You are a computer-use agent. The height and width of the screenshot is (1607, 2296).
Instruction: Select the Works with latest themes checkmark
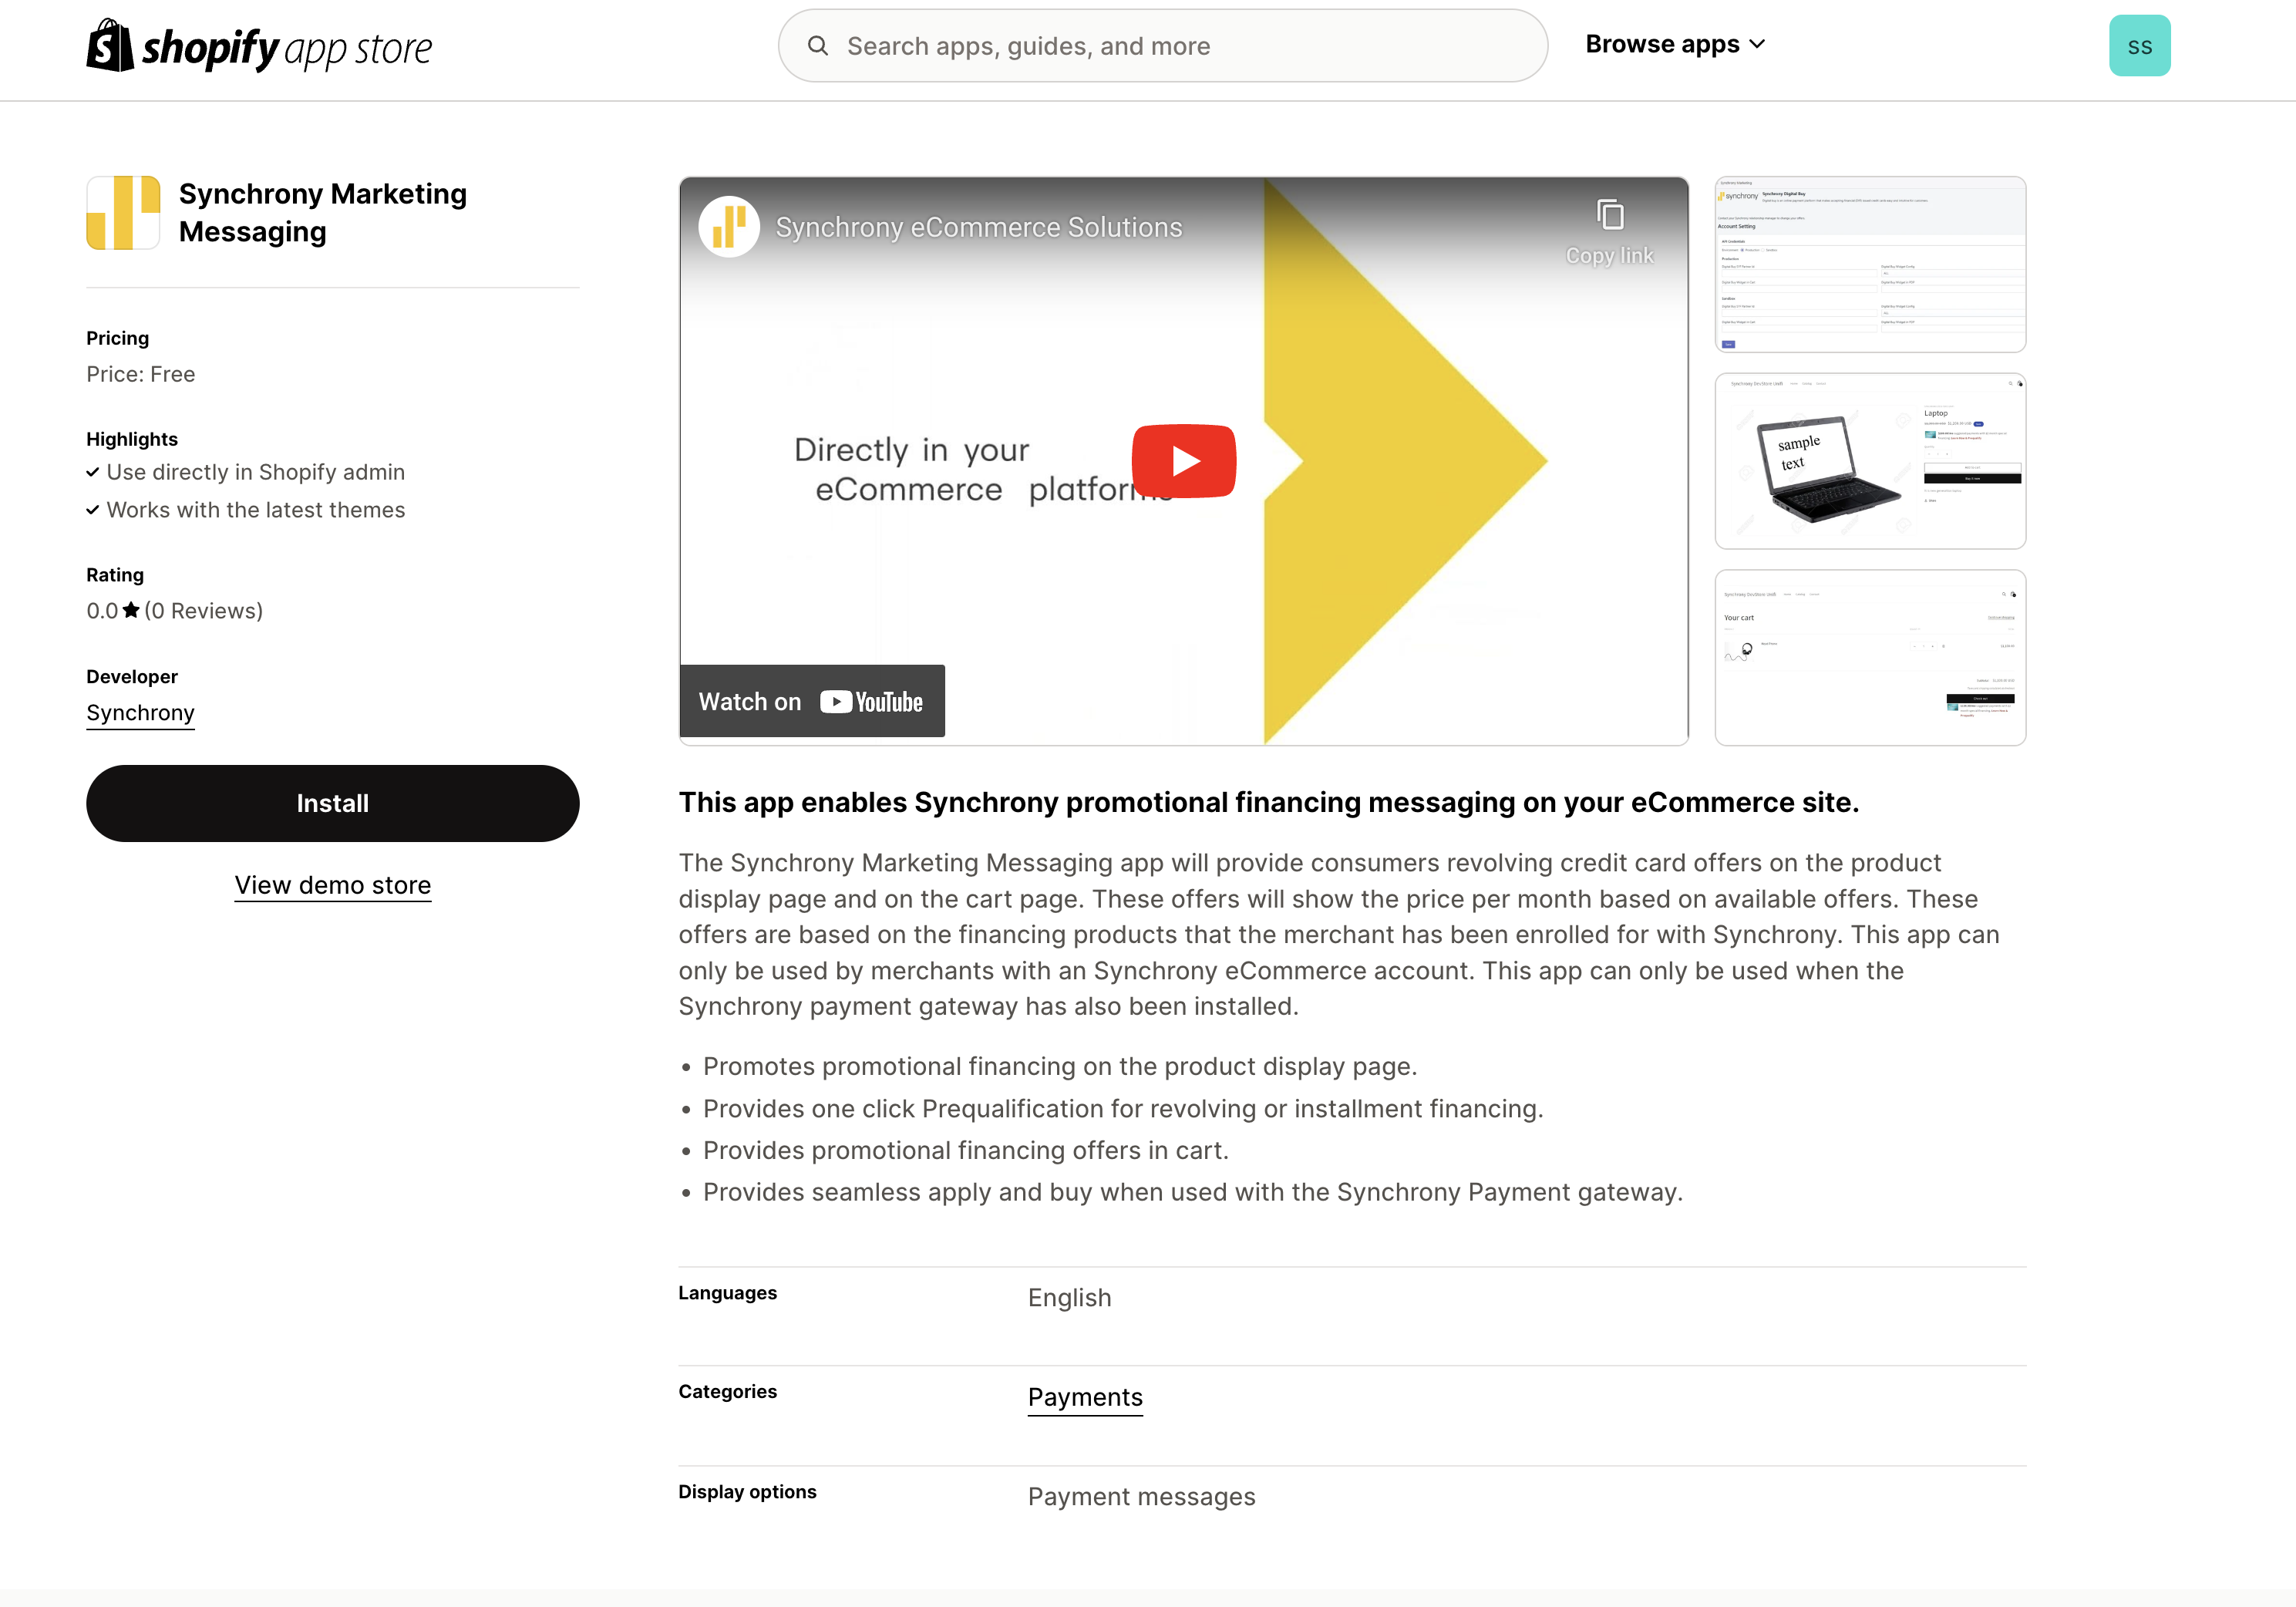[93, 510]
